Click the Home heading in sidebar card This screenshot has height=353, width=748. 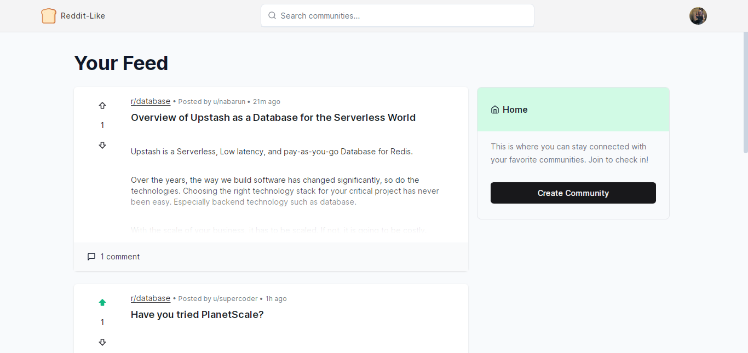tap(515, 109)
